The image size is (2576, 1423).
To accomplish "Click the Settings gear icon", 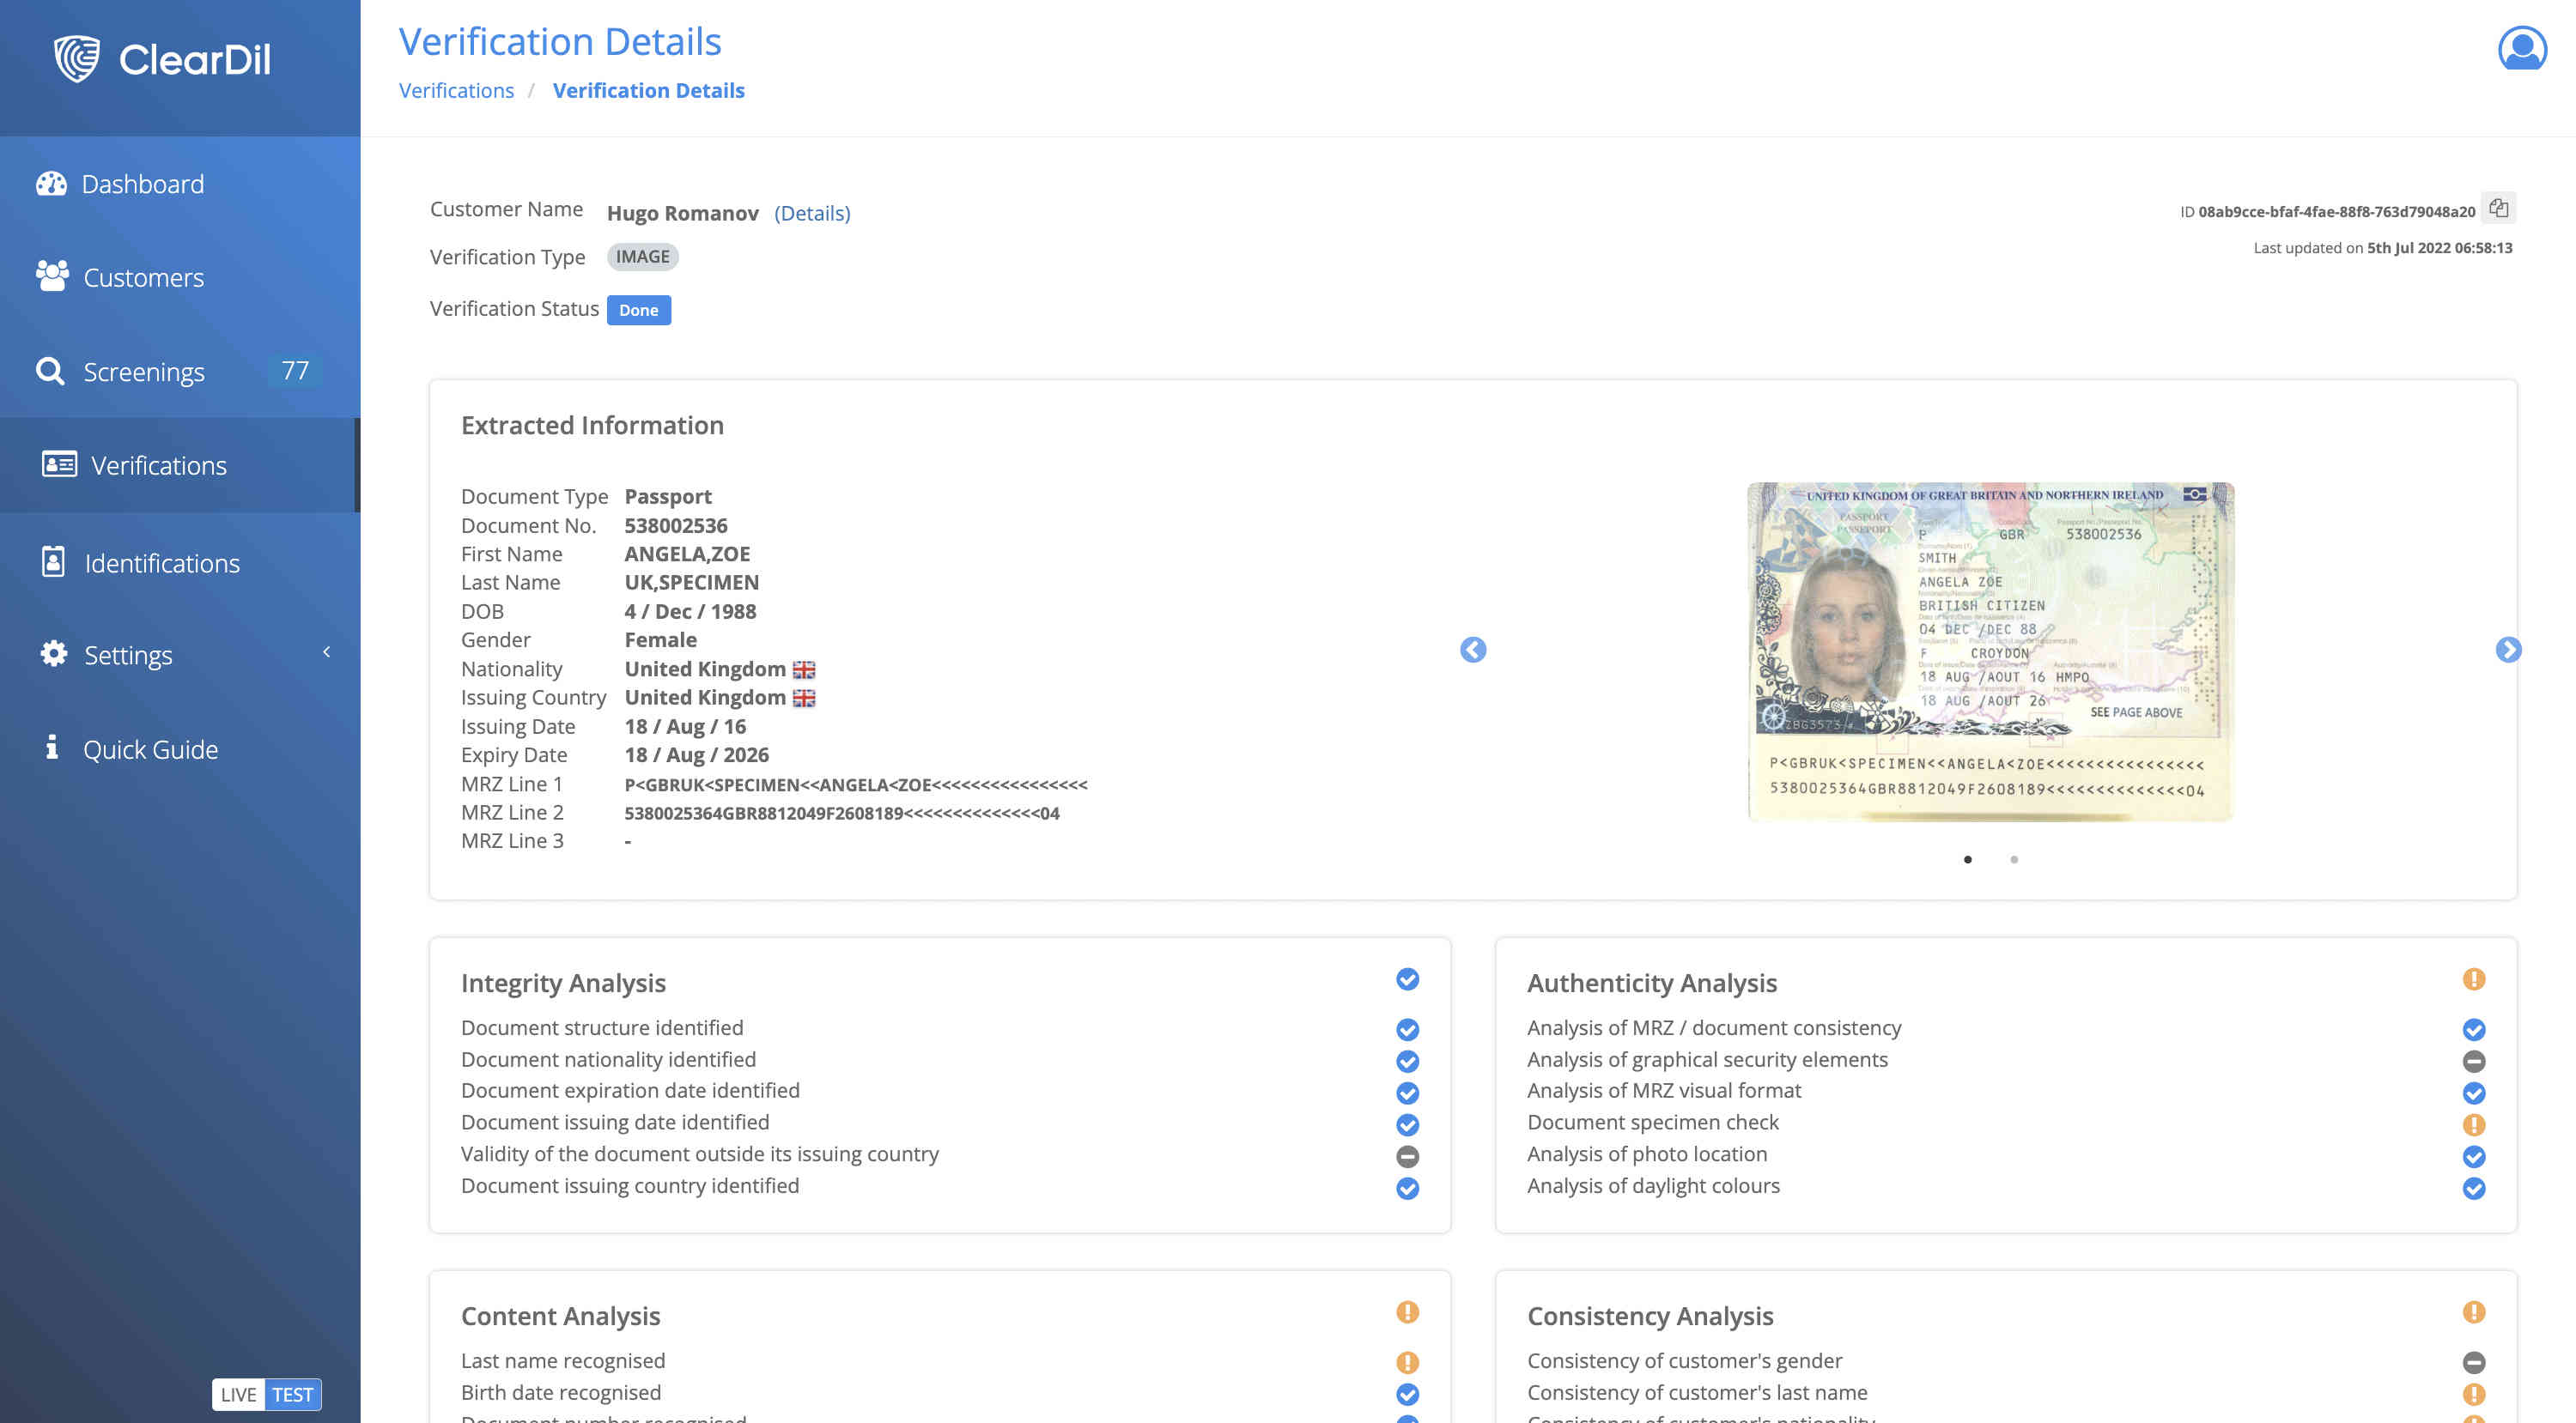I will point(53,653).
